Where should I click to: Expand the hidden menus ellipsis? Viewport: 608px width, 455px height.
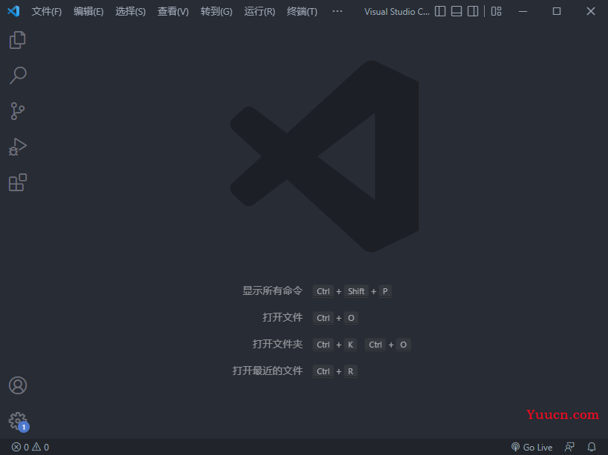click(337, 11)
